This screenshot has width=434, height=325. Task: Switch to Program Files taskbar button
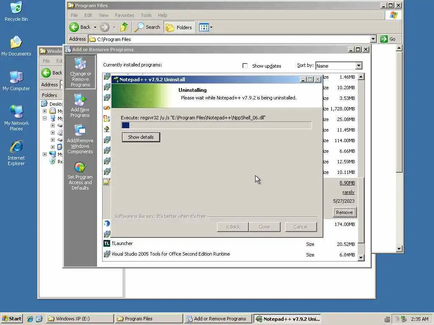pos(149,319)
